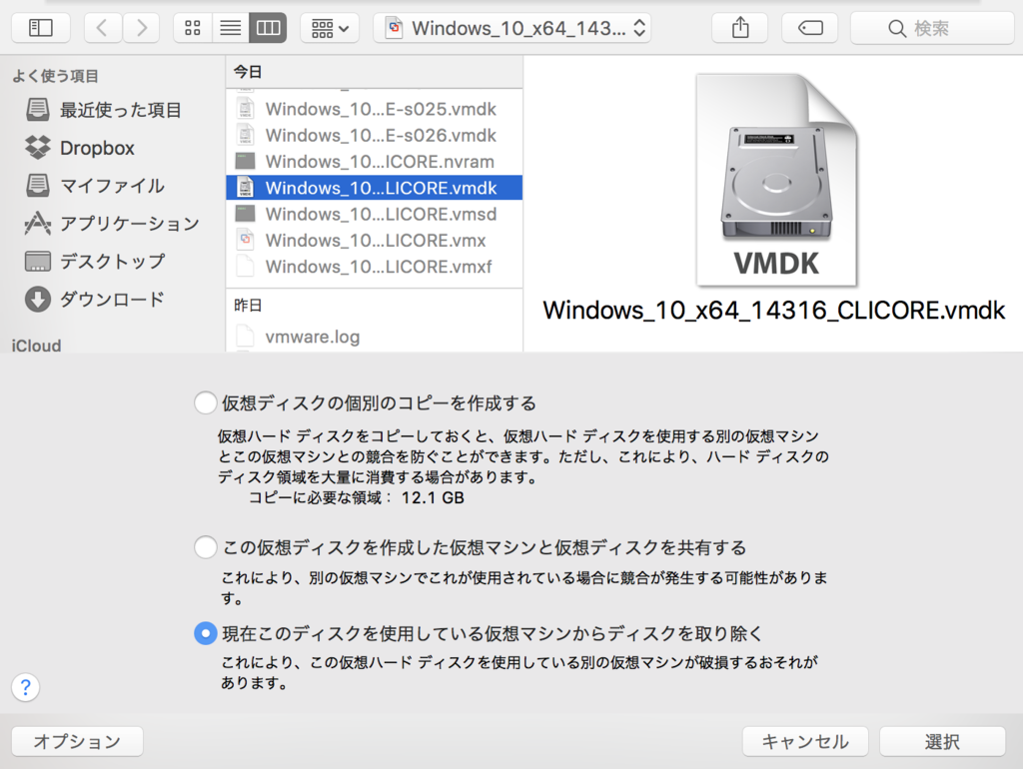Select the Windows_10...E-s025.vmdk file
The image size is (1023, 769).
click(x=374, y=109)
